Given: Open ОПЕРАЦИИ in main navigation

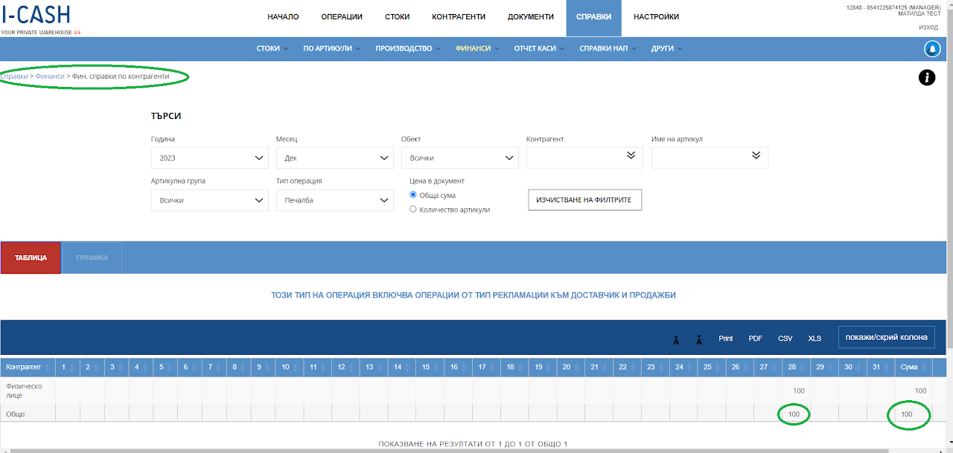Looking at the screenshot, I should coord(342,17).
